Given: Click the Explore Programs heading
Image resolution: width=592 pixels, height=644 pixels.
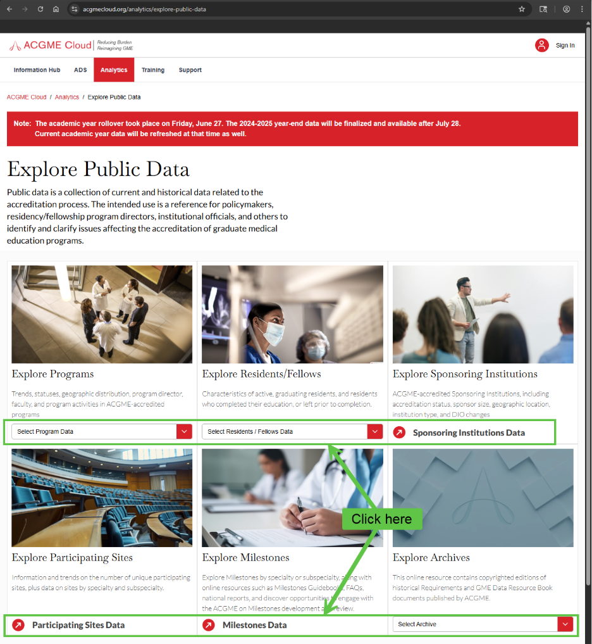Looking at the screenshot, I should pyautogui.click(x=52, y=374).
